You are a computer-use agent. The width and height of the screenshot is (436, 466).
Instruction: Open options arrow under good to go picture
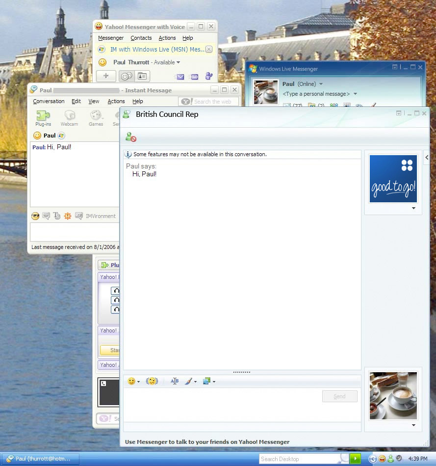[x=413, y=208]
